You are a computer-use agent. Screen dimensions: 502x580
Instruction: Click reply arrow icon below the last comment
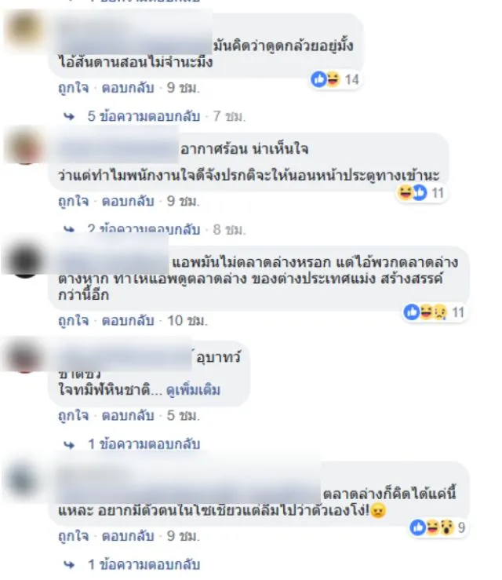(x=69, y=565)
